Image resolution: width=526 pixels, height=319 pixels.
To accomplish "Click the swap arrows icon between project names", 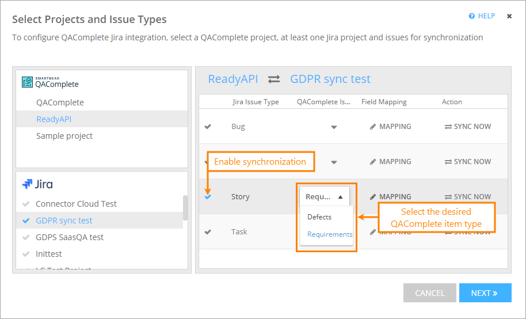I will pyautogui.click(x=274, y=79).
